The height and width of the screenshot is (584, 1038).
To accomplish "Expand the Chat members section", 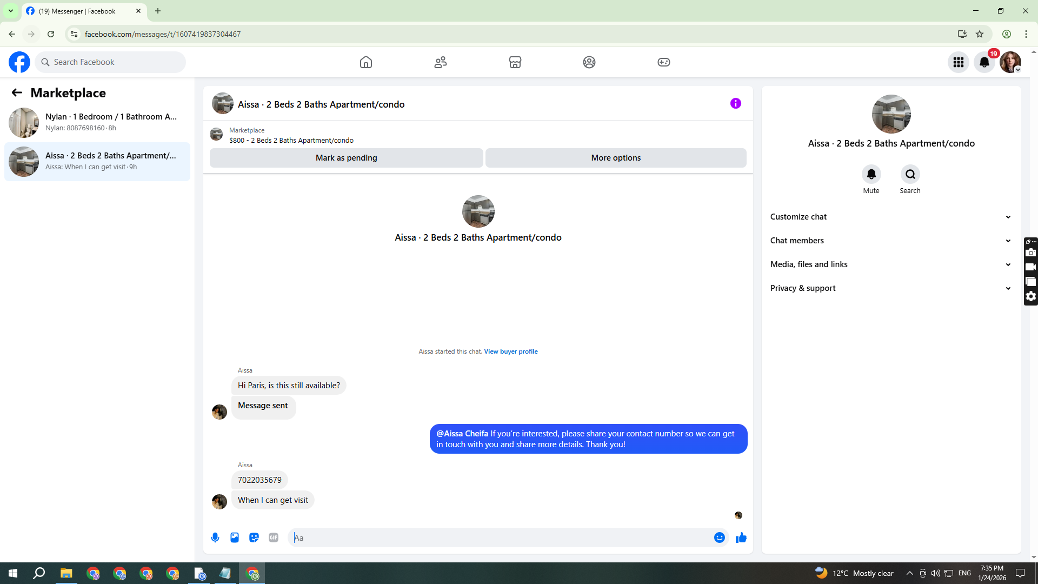I will pyautogui.click(x=890, y=241).
